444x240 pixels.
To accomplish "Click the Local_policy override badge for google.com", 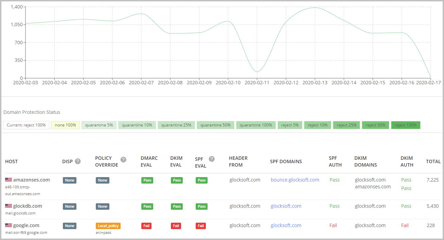I will click(x=108, y=226).
